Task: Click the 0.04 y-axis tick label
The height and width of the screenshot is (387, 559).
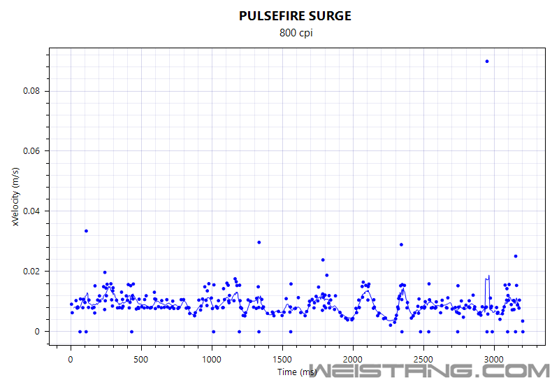Action: point(31,211)
